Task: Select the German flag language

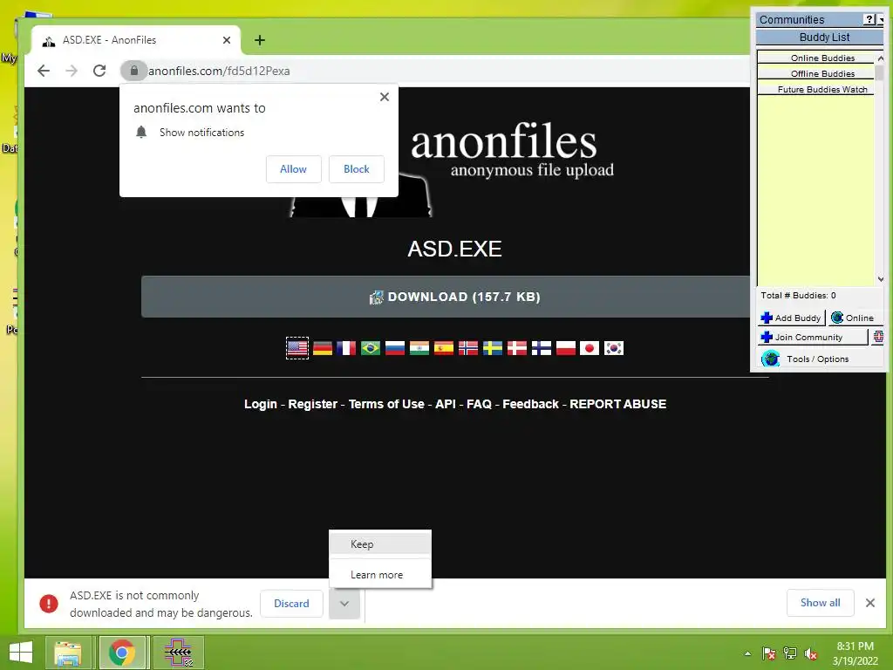Action: click(323, 347)
